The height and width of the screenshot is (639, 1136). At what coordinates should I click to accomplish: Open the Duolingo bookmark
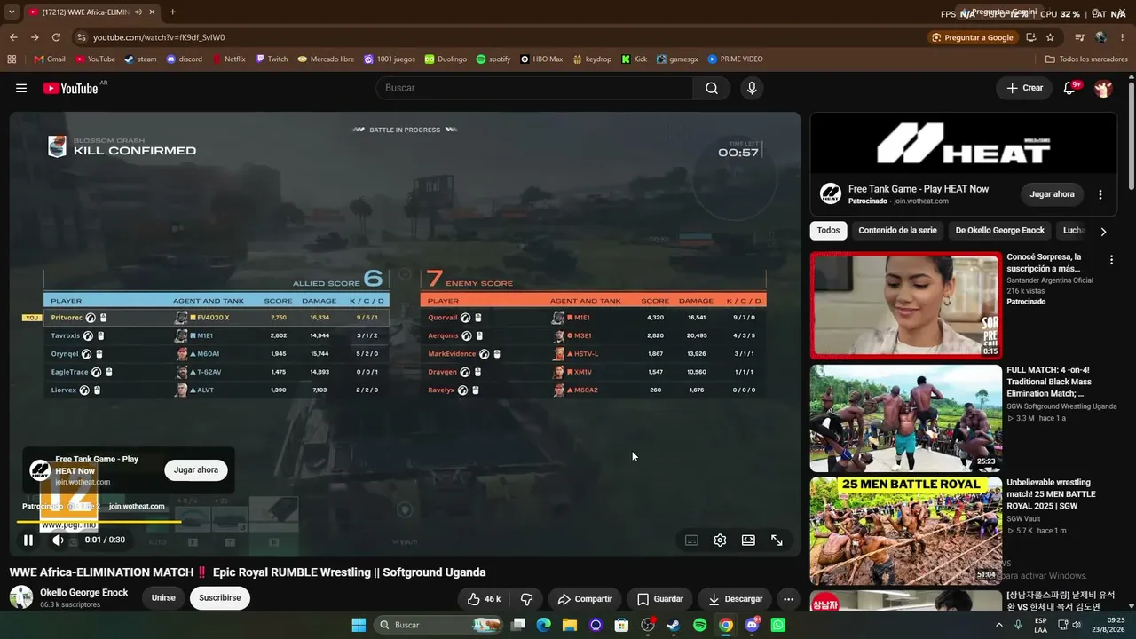[446, 59]
